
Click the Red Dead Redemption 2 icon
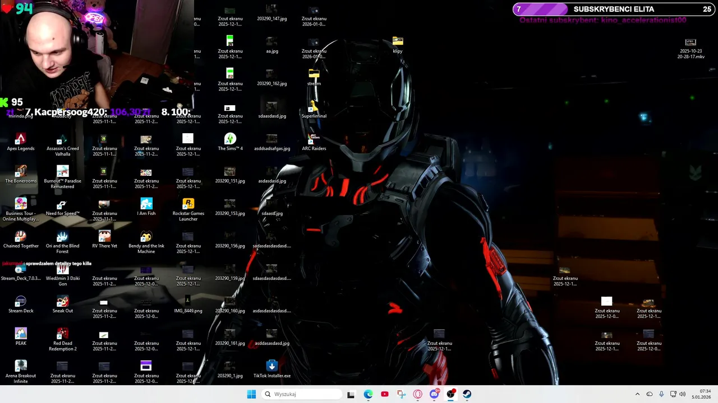(62, 340)
